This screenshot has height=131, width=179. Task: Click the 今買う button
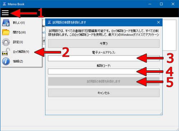pos(104,44)
